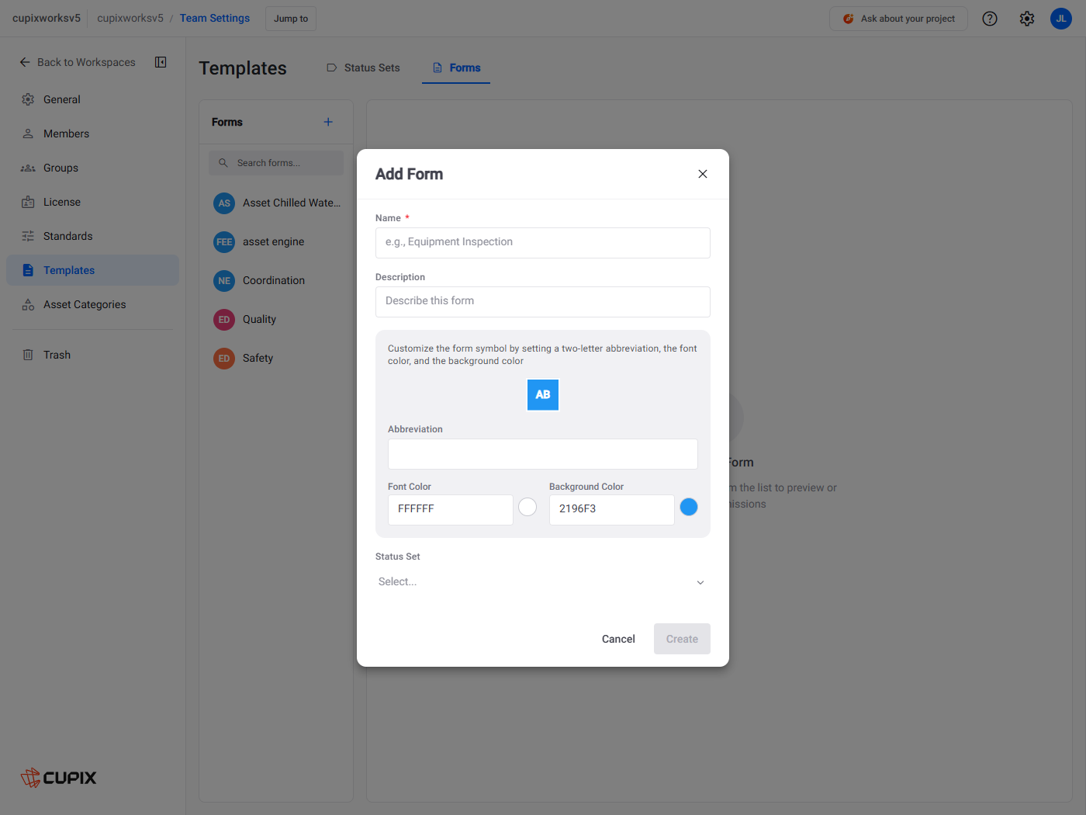
Task: Open the white font color swatch
Action: click(527, 507)
